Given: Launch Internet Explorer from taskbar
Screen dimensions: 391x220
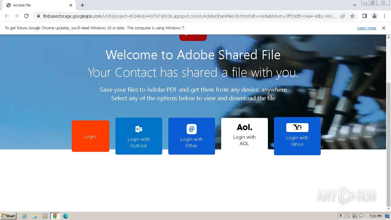Looking at the screenshot, I should tap(24, 216).
